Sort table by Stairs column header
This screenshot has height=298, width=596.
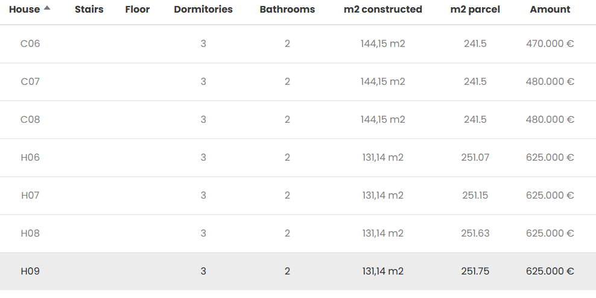89,10
